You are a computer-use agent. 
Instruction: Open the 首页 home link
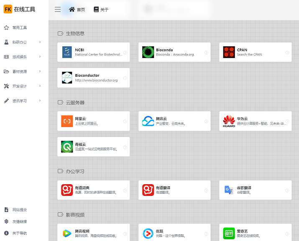coord(77,9)
